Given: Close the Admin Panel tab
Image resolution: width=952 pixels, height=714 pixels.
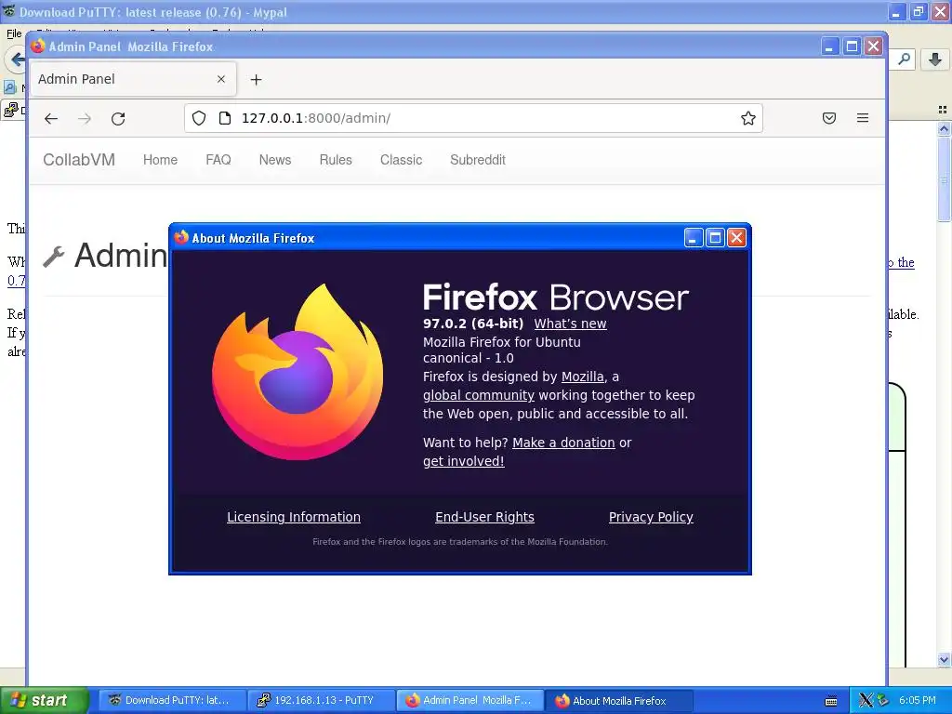Looking at the screenshot, I should (x=221, y=79).
